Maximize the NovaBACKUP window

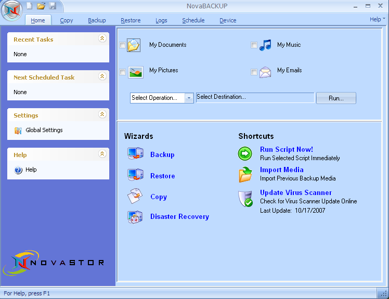[x=368, y=6]
